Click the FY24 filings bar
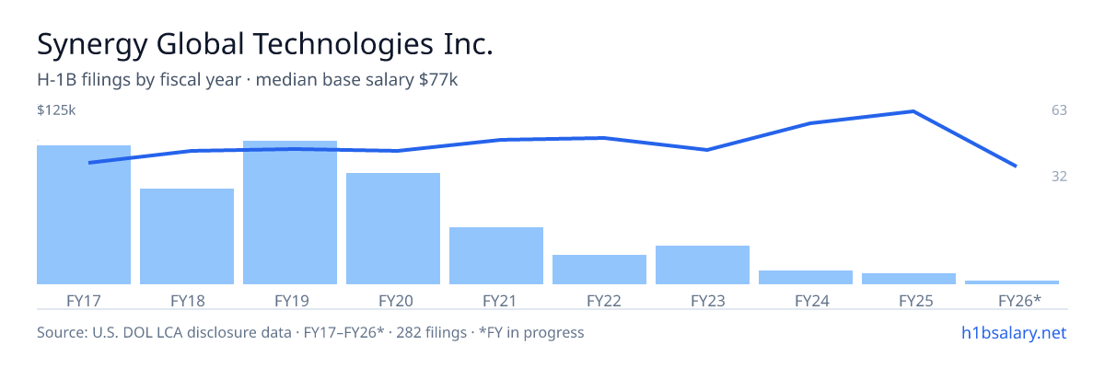The width and height of the screenshot is (1105, 368). [x=806, y=277]
